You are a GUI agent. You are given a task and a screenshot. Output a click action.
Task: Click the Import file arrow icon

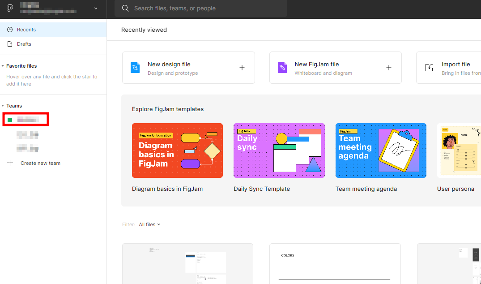[429, 68]
